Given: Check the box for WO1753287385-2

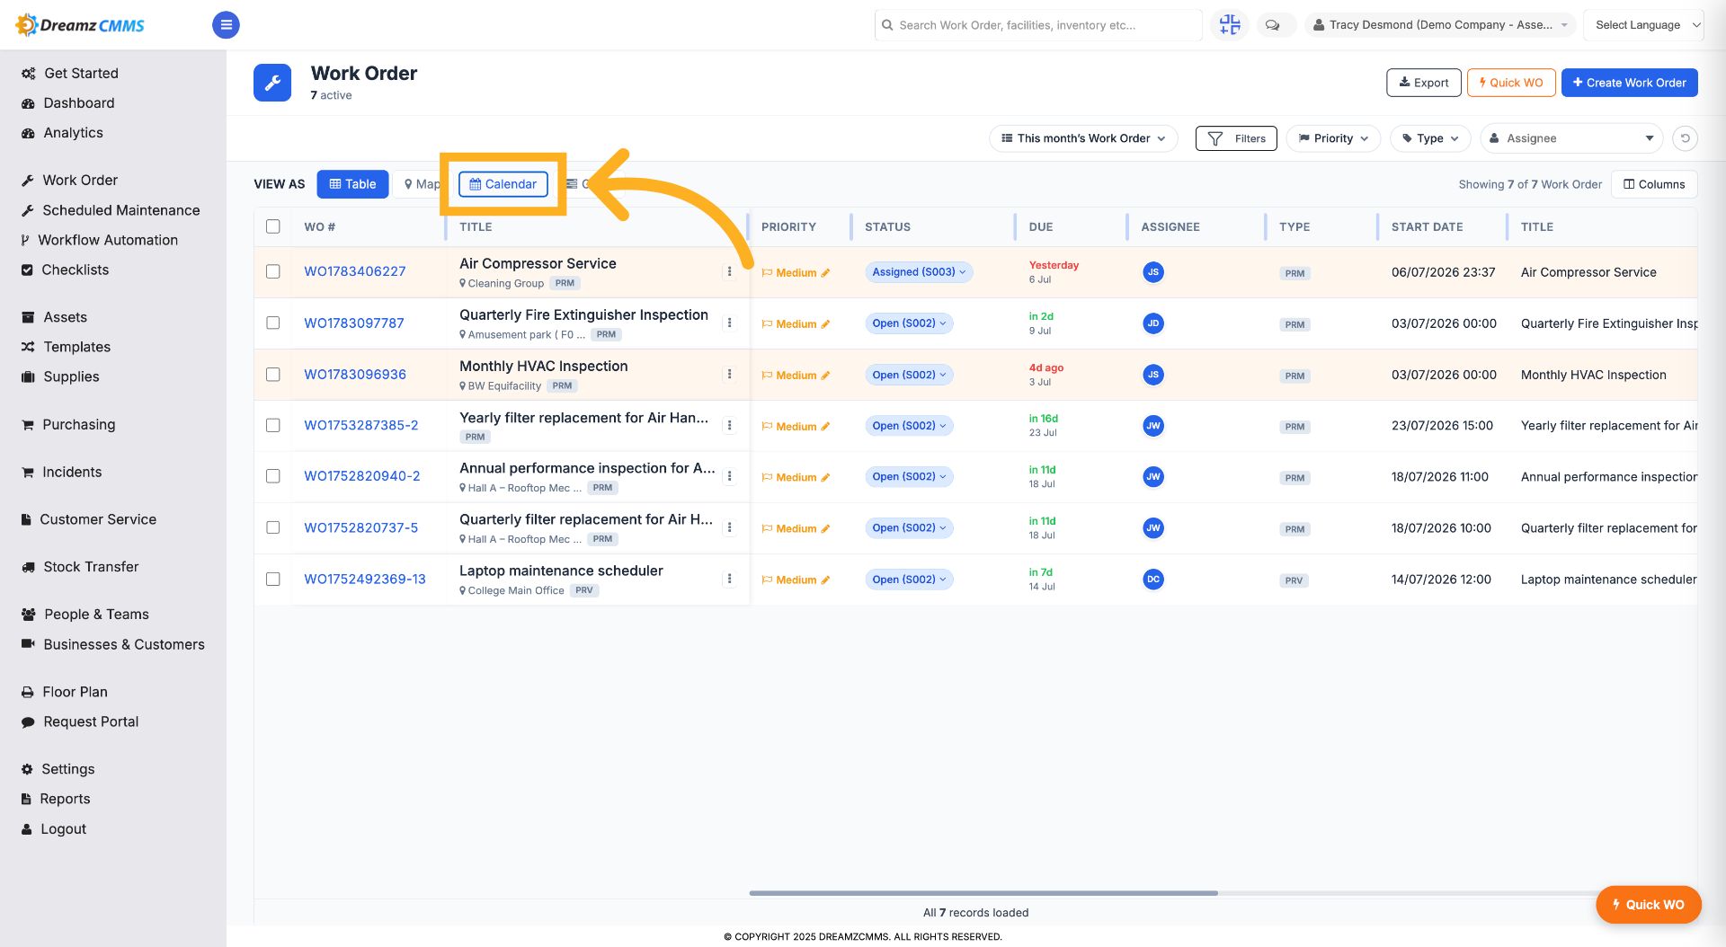Looking at the screenshot, I should coord(273,425).
